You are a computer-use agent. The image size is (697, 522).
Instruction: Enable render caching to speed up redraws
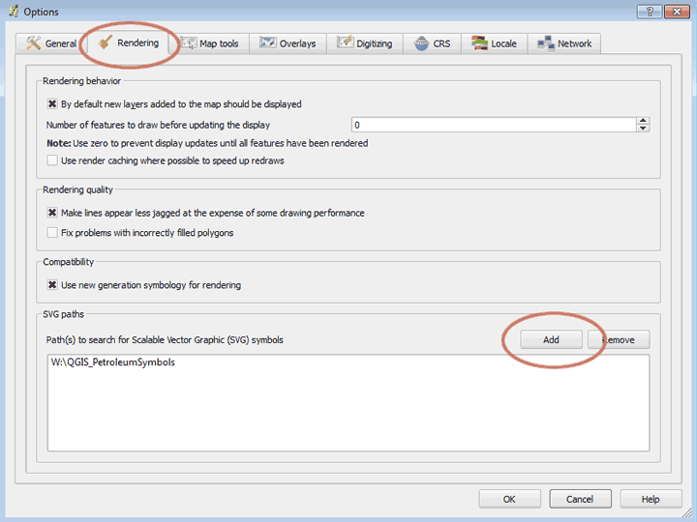coord(52,160)
